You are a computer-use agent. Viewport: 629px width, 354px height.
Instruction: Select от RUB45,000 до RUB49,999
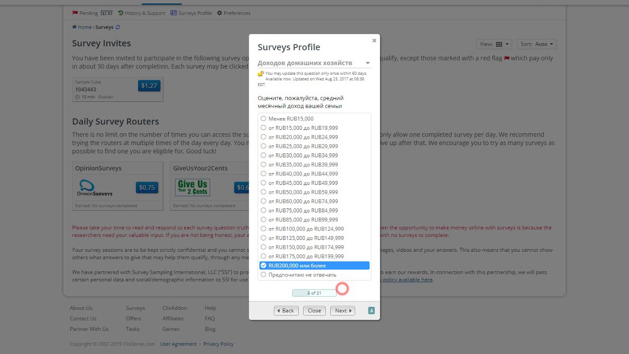[x=314, y=183]
